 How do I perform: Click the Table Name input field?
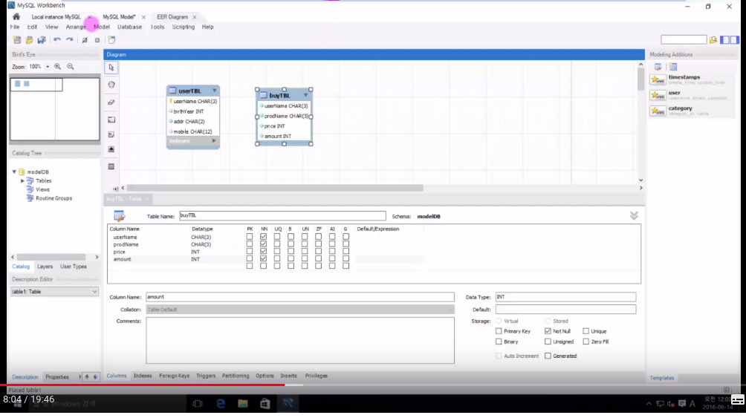[282, 216]
